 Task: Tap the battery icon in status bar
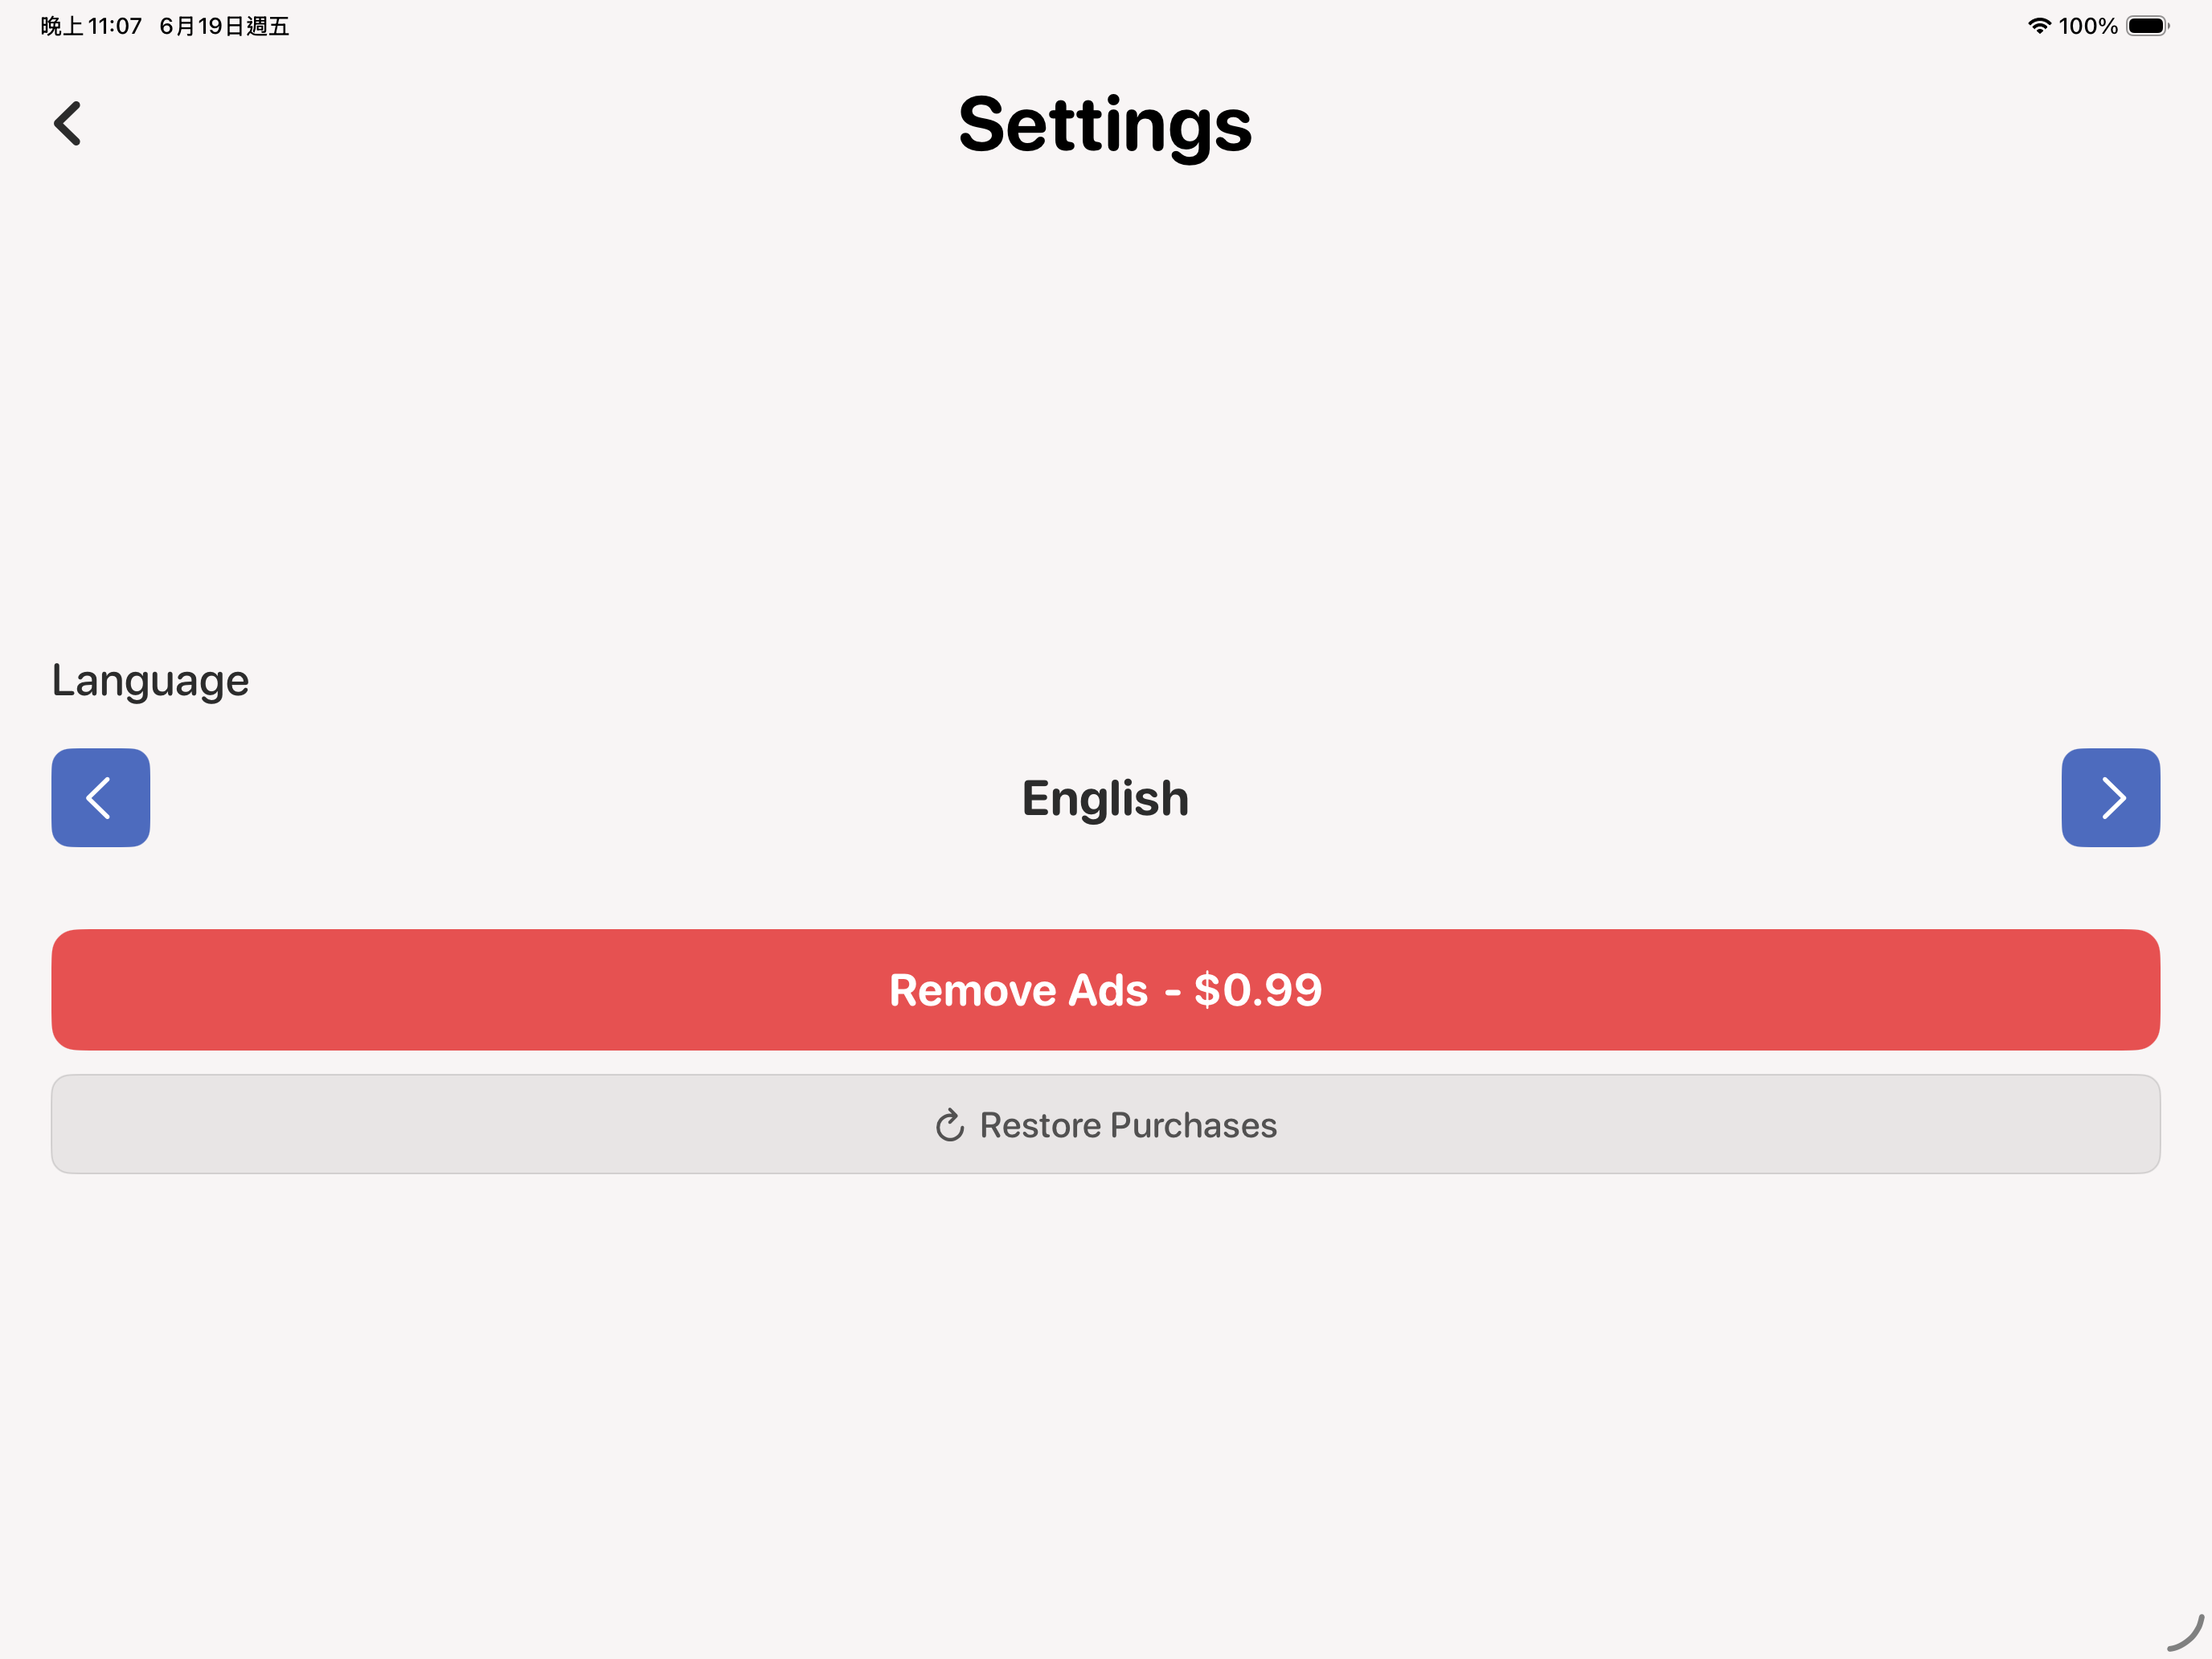point(2147,26)
